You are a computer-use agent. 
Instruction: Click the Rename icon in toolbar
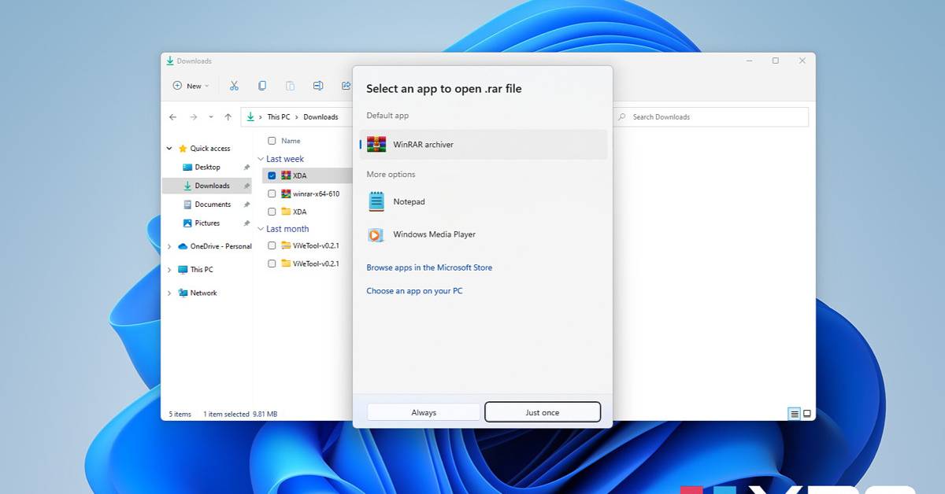coord(317,86)
